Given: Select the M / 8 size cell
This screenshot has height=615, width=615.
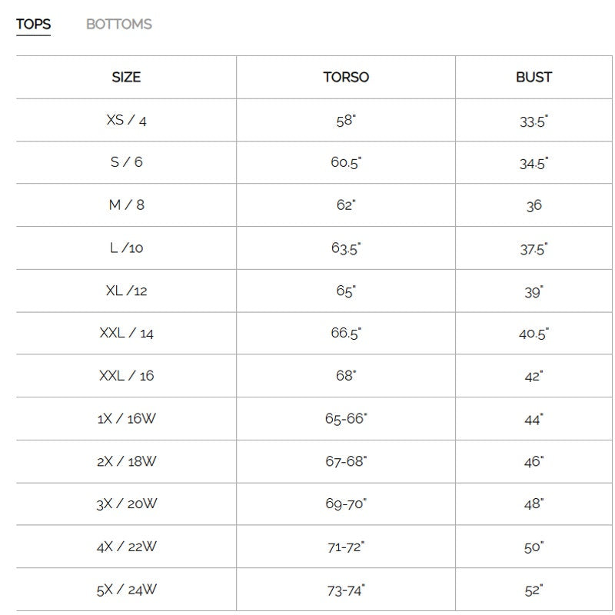Looking at the screenshot, I should point(126,205).
